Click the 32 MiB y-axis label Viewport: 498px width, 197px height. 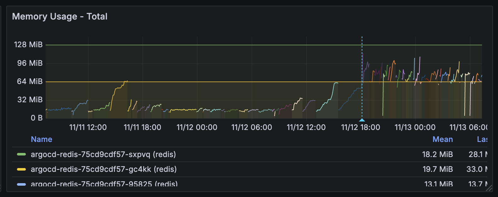[30, 99]
